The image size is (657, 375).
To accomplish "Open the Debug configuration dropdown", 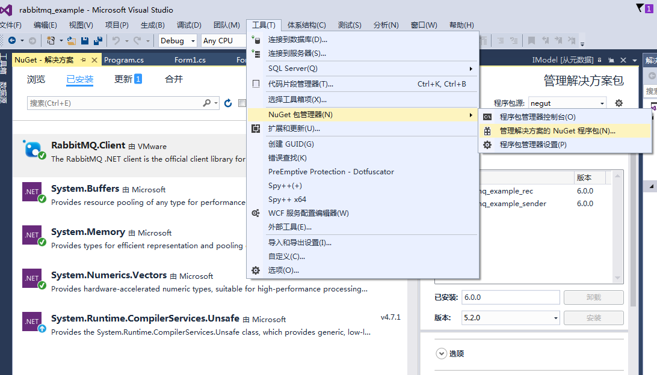I will pyautogui.click(x=193, y=41).
